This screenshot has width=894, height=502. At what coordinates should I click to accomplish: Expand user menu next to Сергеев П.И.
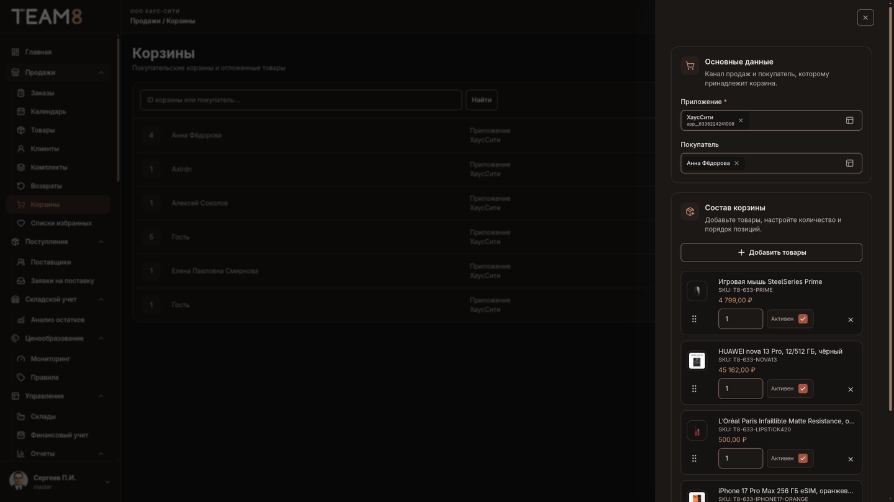(107, 482)
